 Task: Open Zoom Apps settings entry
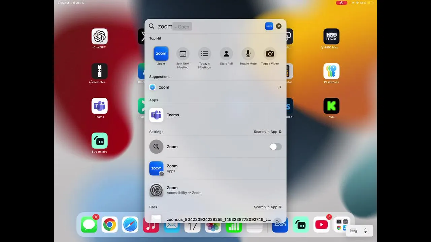[215, 168]
